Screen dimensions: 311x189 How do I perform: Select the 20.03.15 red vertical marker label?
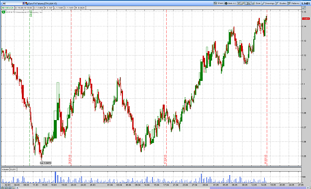(x=70, y=160)
